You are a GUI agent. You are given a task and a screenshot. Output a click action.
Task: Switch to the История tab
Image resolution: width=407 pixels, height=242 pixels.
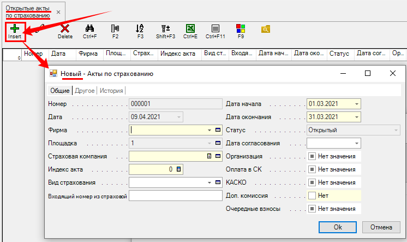111,91
